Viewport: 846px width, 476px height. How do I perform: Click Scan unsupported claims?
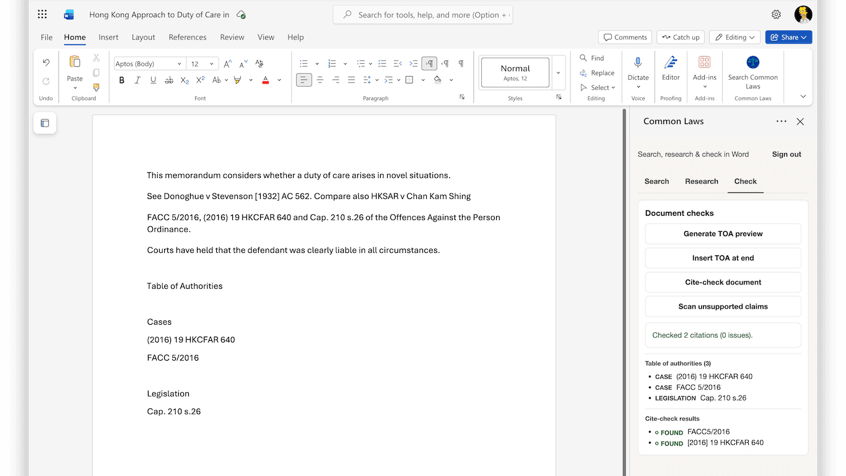point(723,306)
